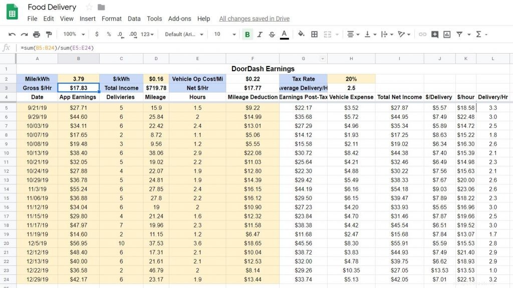
Task: Insert a chart using the toolbar icon
Action: click(447, 34)
